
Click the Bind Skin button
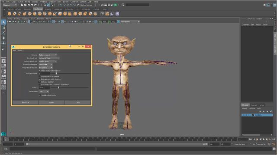[x=26, y=102]
